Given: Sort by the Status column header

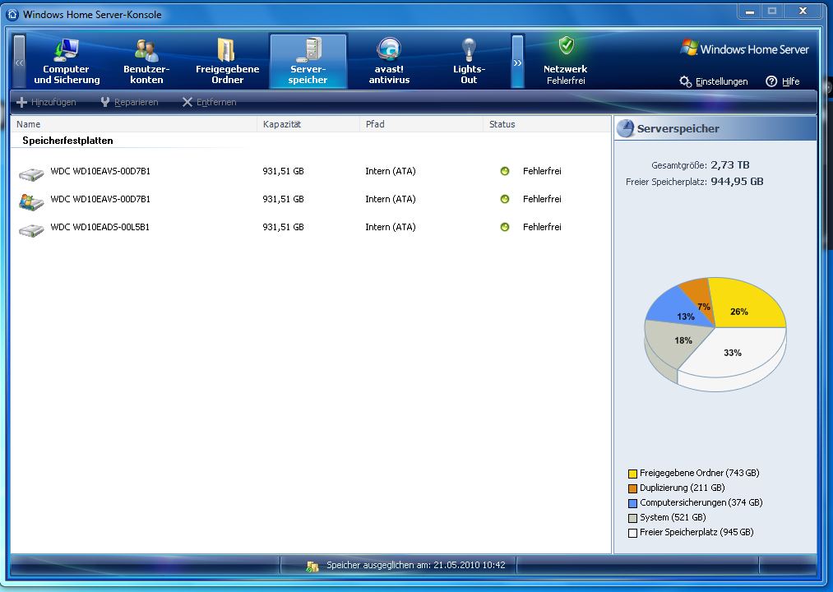Looking at the screenshot, I should click(x=547, y=124).
